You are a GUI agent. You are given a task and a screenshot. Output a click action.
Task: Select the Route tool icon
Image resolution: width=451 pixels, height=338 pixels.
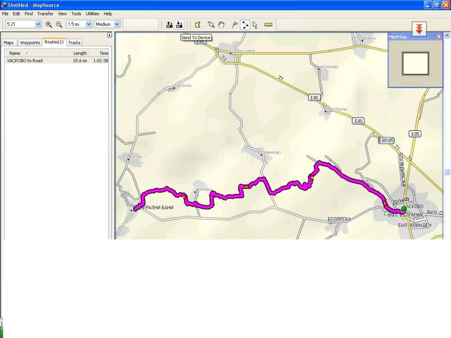point(245,25)
